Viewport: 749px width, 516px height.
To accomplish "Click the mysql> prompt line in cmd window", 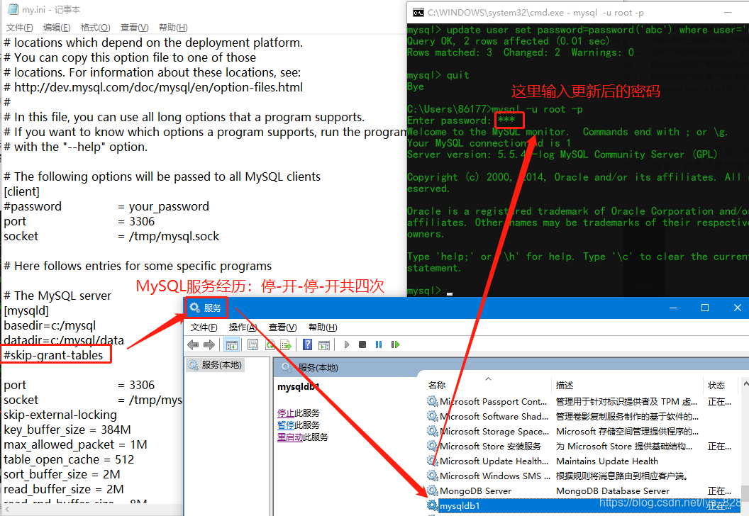I will pyautogui.click(x=429, y=291).
